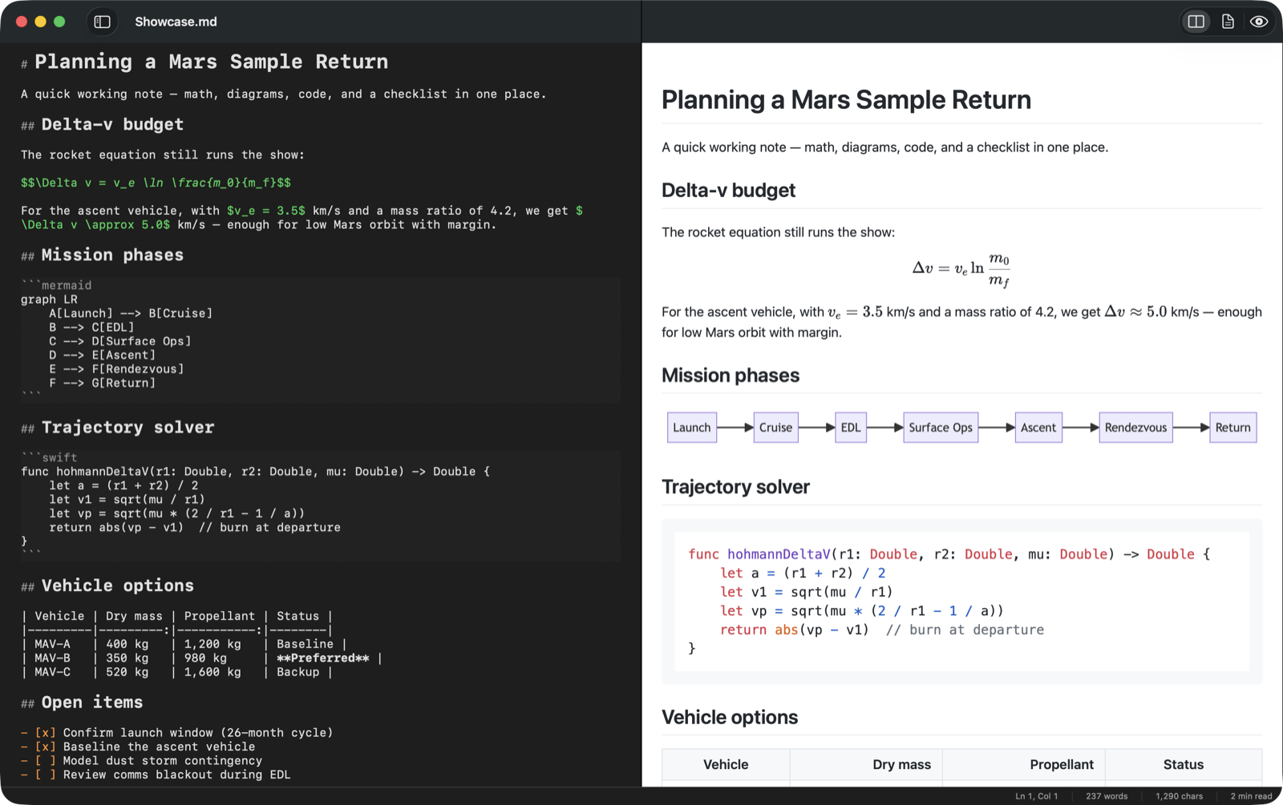Click the Ascent node in the diagram

tap(1038, 428)
